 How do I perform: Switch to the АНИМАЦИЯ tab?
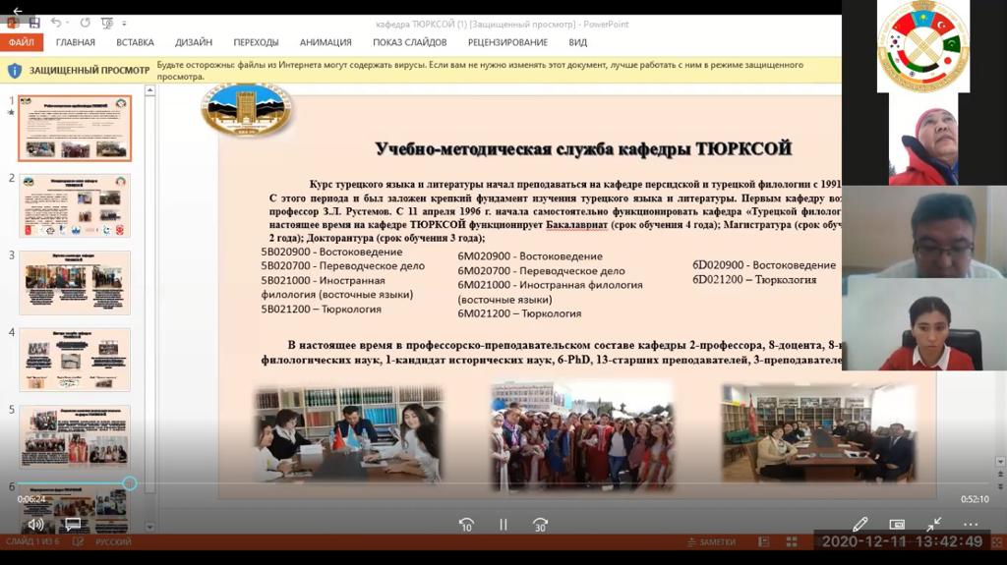click(x=326, y=42)
